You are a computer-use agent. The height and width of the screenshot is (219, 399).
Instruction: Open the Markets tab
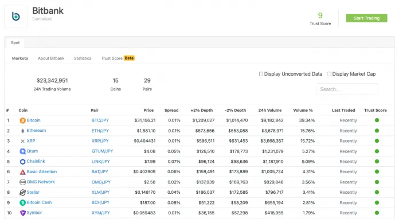(x=20, y=58)
